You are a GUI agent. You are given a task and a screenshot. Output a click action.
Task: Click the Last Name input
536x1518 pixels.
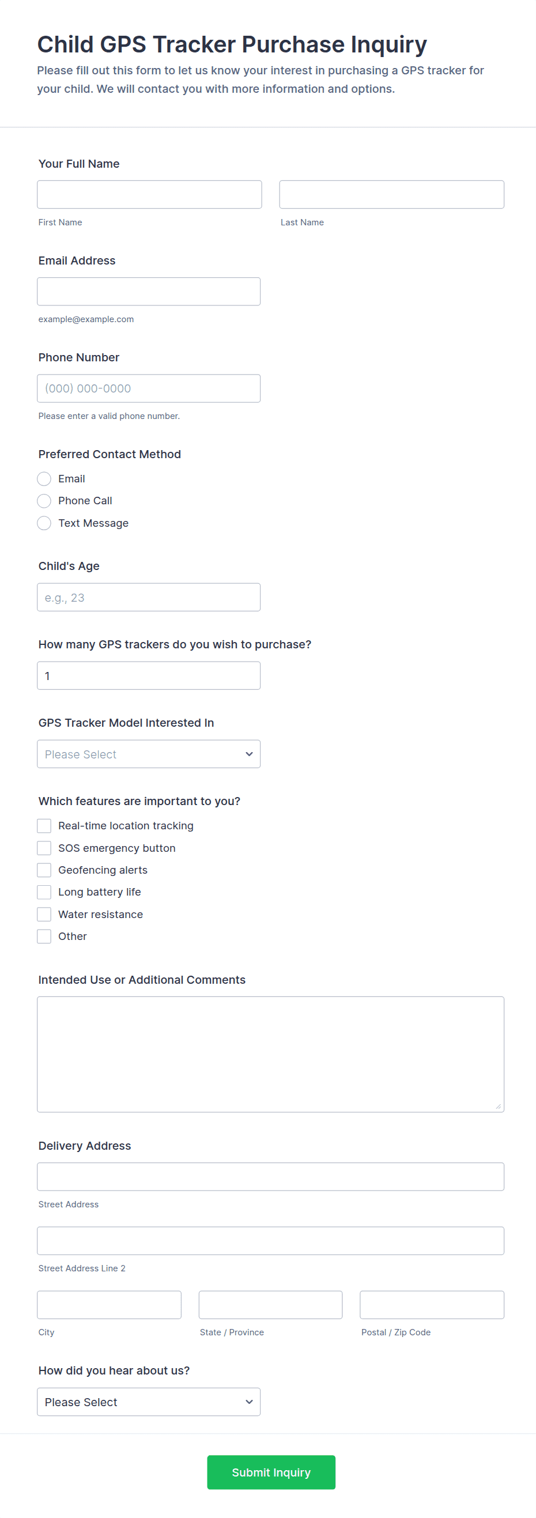point(391,194)
